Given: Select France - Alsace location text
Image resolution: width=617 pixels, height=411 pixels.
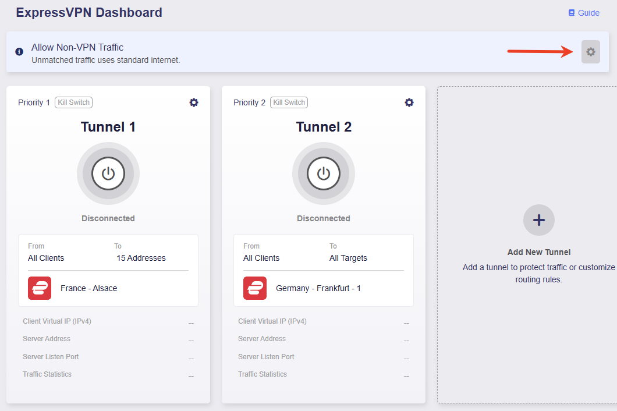Looking at the screenshot, I should 88,288.
